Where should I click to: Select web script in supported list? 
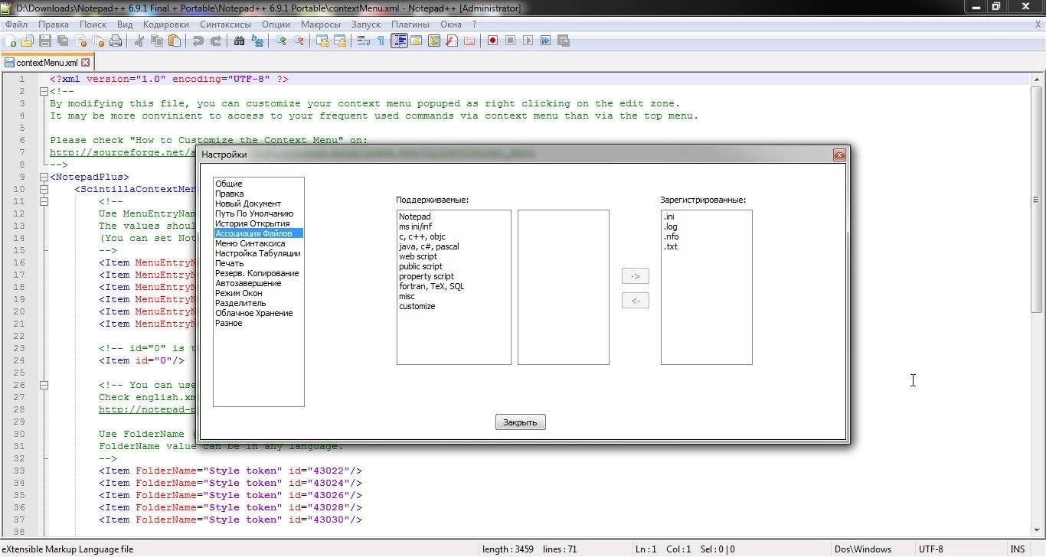(453, 256)
